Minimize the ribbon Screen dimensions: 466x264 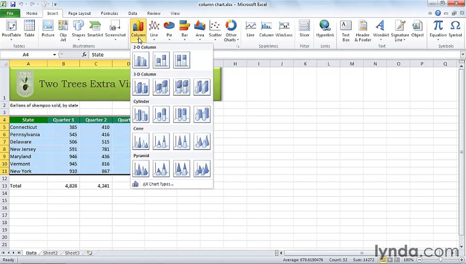[x=430, y=13]
